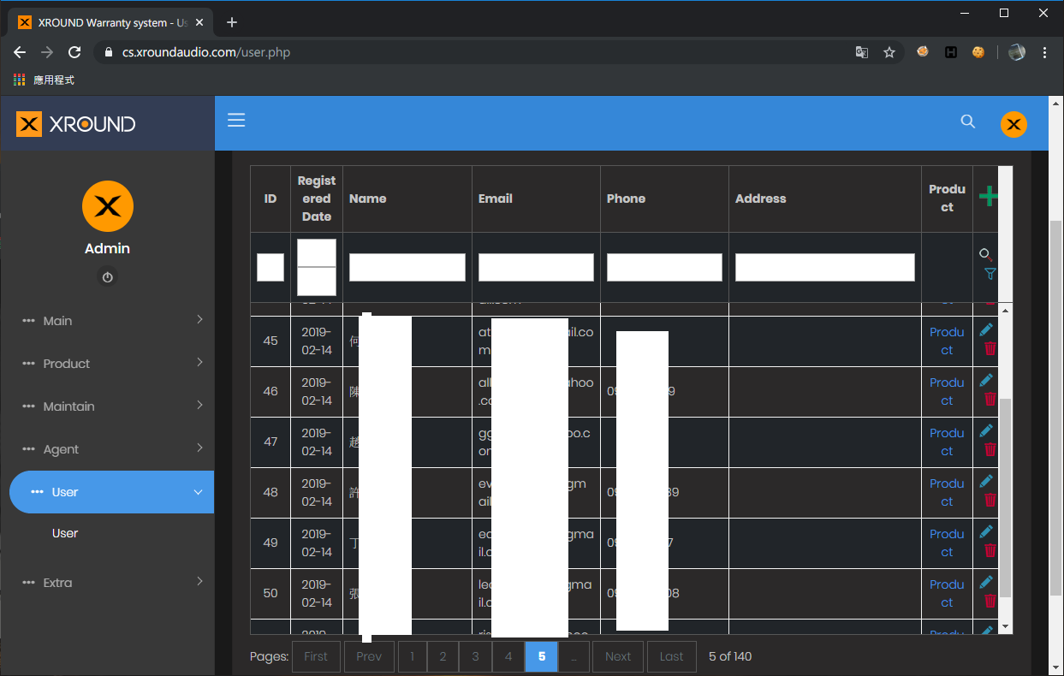Open a new browser tab with plus
The height and width of the screenshot is (676, 1064).
coord(232,22)
